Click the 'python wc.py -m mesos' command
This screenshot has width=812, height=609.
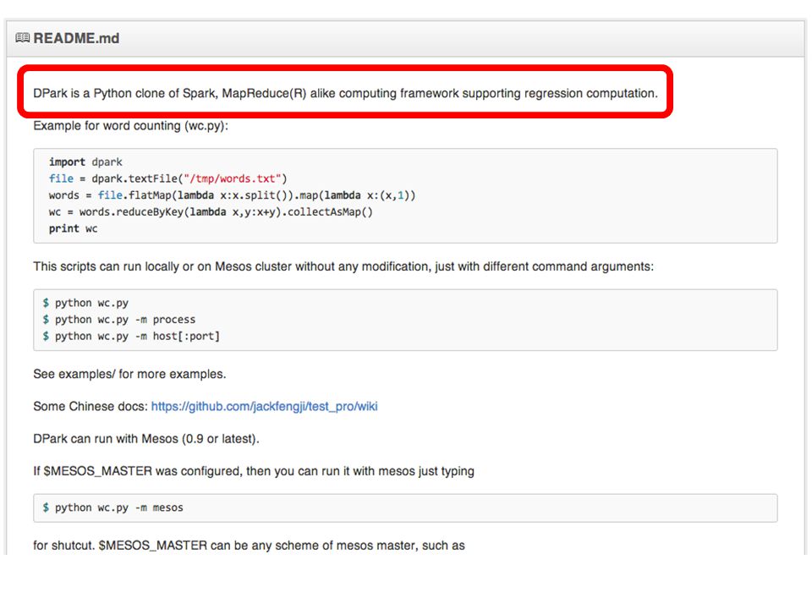pos(112,507)
